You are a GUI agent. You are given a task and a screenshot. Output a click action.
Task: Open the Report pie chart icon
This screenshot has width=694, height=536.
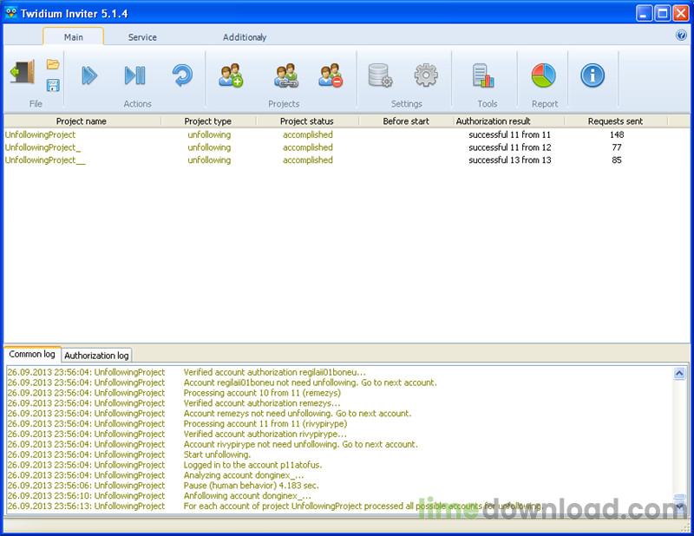tap(544, 75)
